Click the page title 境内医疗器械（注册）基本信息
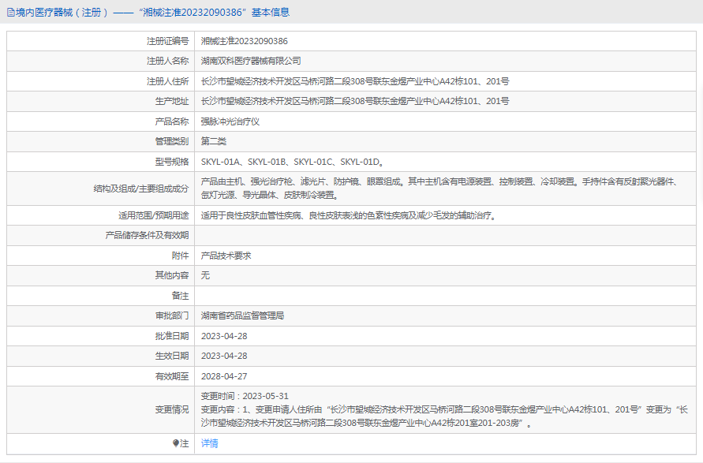The height and width of the screenshot is (463, 703). [x=152, y=13]
